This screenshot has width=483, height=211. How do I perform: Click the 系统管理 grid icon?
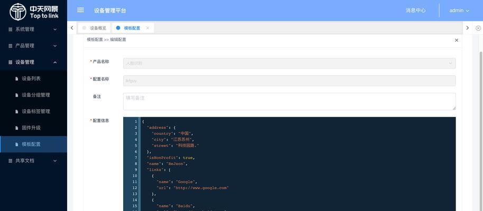tap(10, 30)
